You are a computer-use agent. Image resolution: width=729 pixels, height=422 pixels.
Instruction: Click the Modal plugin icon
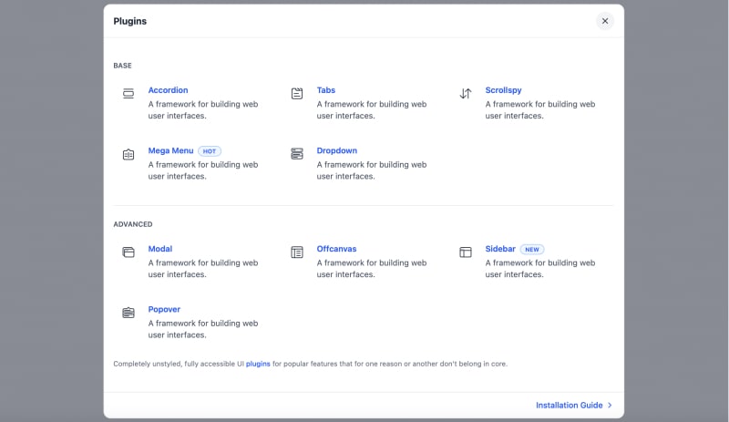pos(128,252)
